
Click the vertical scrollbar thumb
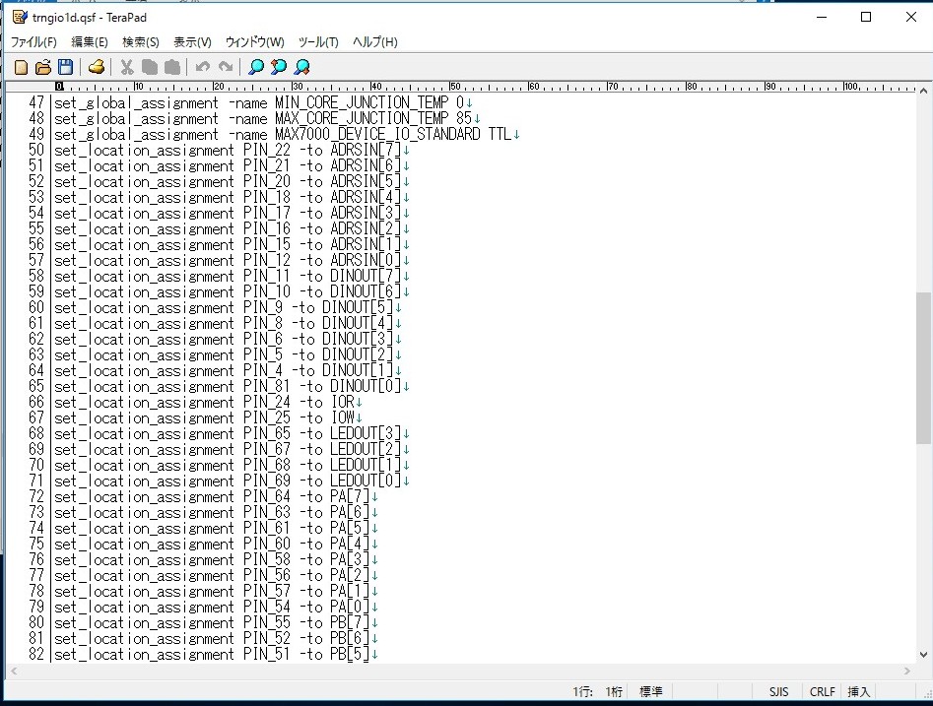[923, 367]
